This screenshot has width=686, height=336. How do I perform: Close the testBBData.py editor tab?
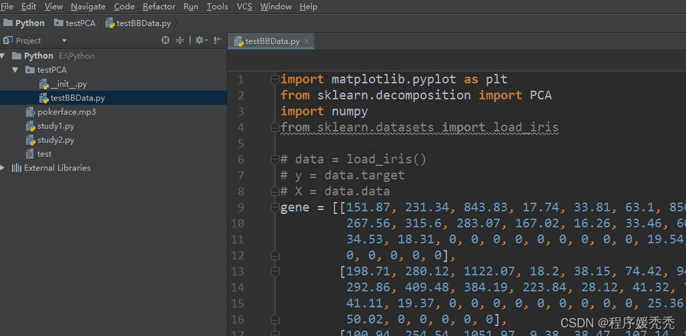(x=307, y=41)
